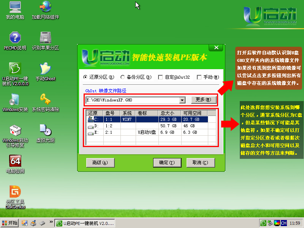Select the 备份分区 radio button
Viewport: 304px width, 228px height.
pyautogui.click(x=123, y=77)
